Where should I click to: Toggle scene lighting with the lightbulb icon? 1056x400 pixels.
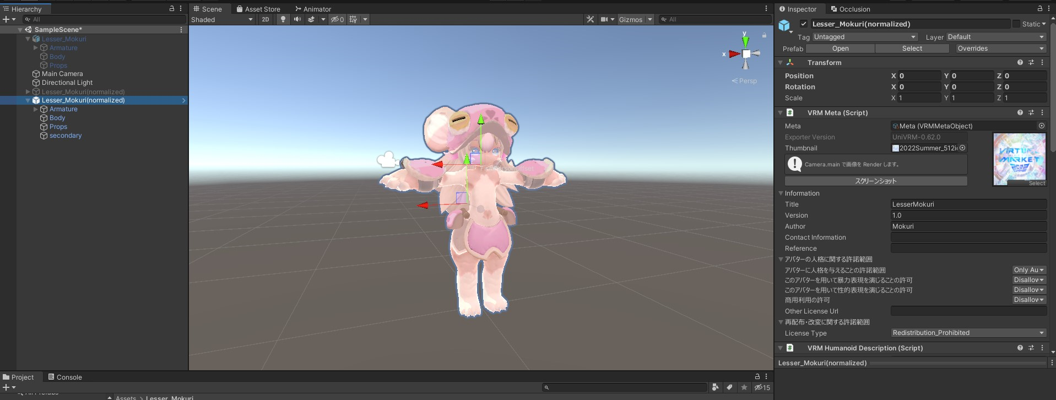(283, 19)
